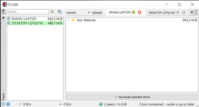Select the Test-Website folder name

[86, 20]
